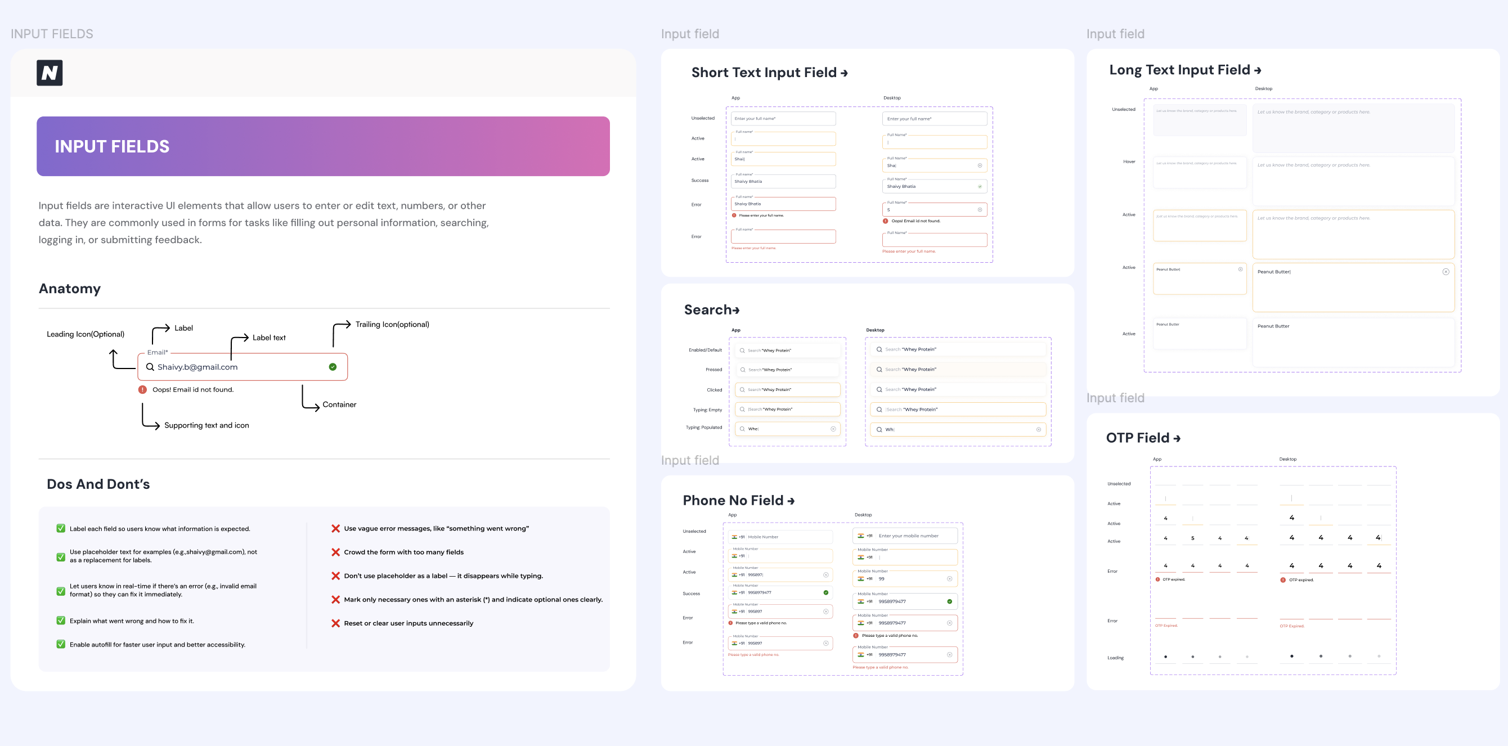Click the clear icon in the app 'Whe|' search field

(x=833, y=429)
